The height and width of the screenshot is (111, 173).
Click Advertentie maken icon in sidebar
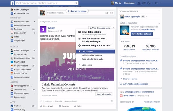[12, 77]
